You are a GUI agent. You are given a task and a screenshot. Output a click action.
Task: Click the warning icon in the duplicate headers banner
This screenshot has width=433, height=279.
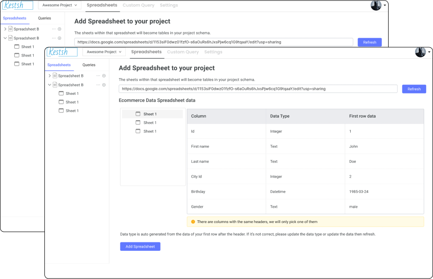pos(193,222)
